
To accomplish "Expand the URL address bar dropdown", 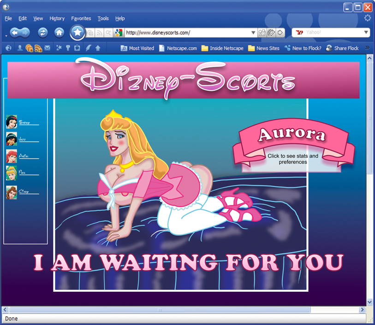I will coord(253,33).
